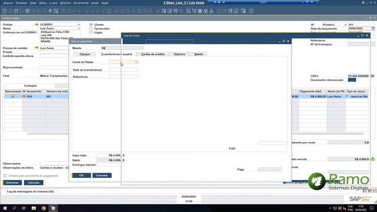
Task: Click the icon beside Total vencido amount
Action: coord(373,159)
